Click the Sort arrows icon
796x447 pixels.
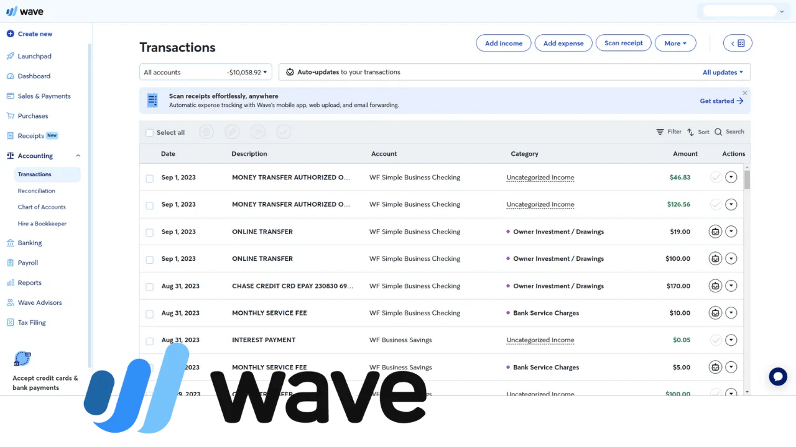click(x=690, y=132)
